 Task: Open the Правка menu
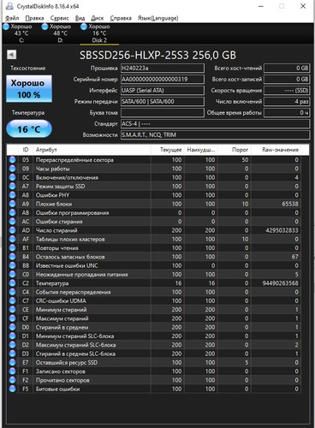pos(34,18)
